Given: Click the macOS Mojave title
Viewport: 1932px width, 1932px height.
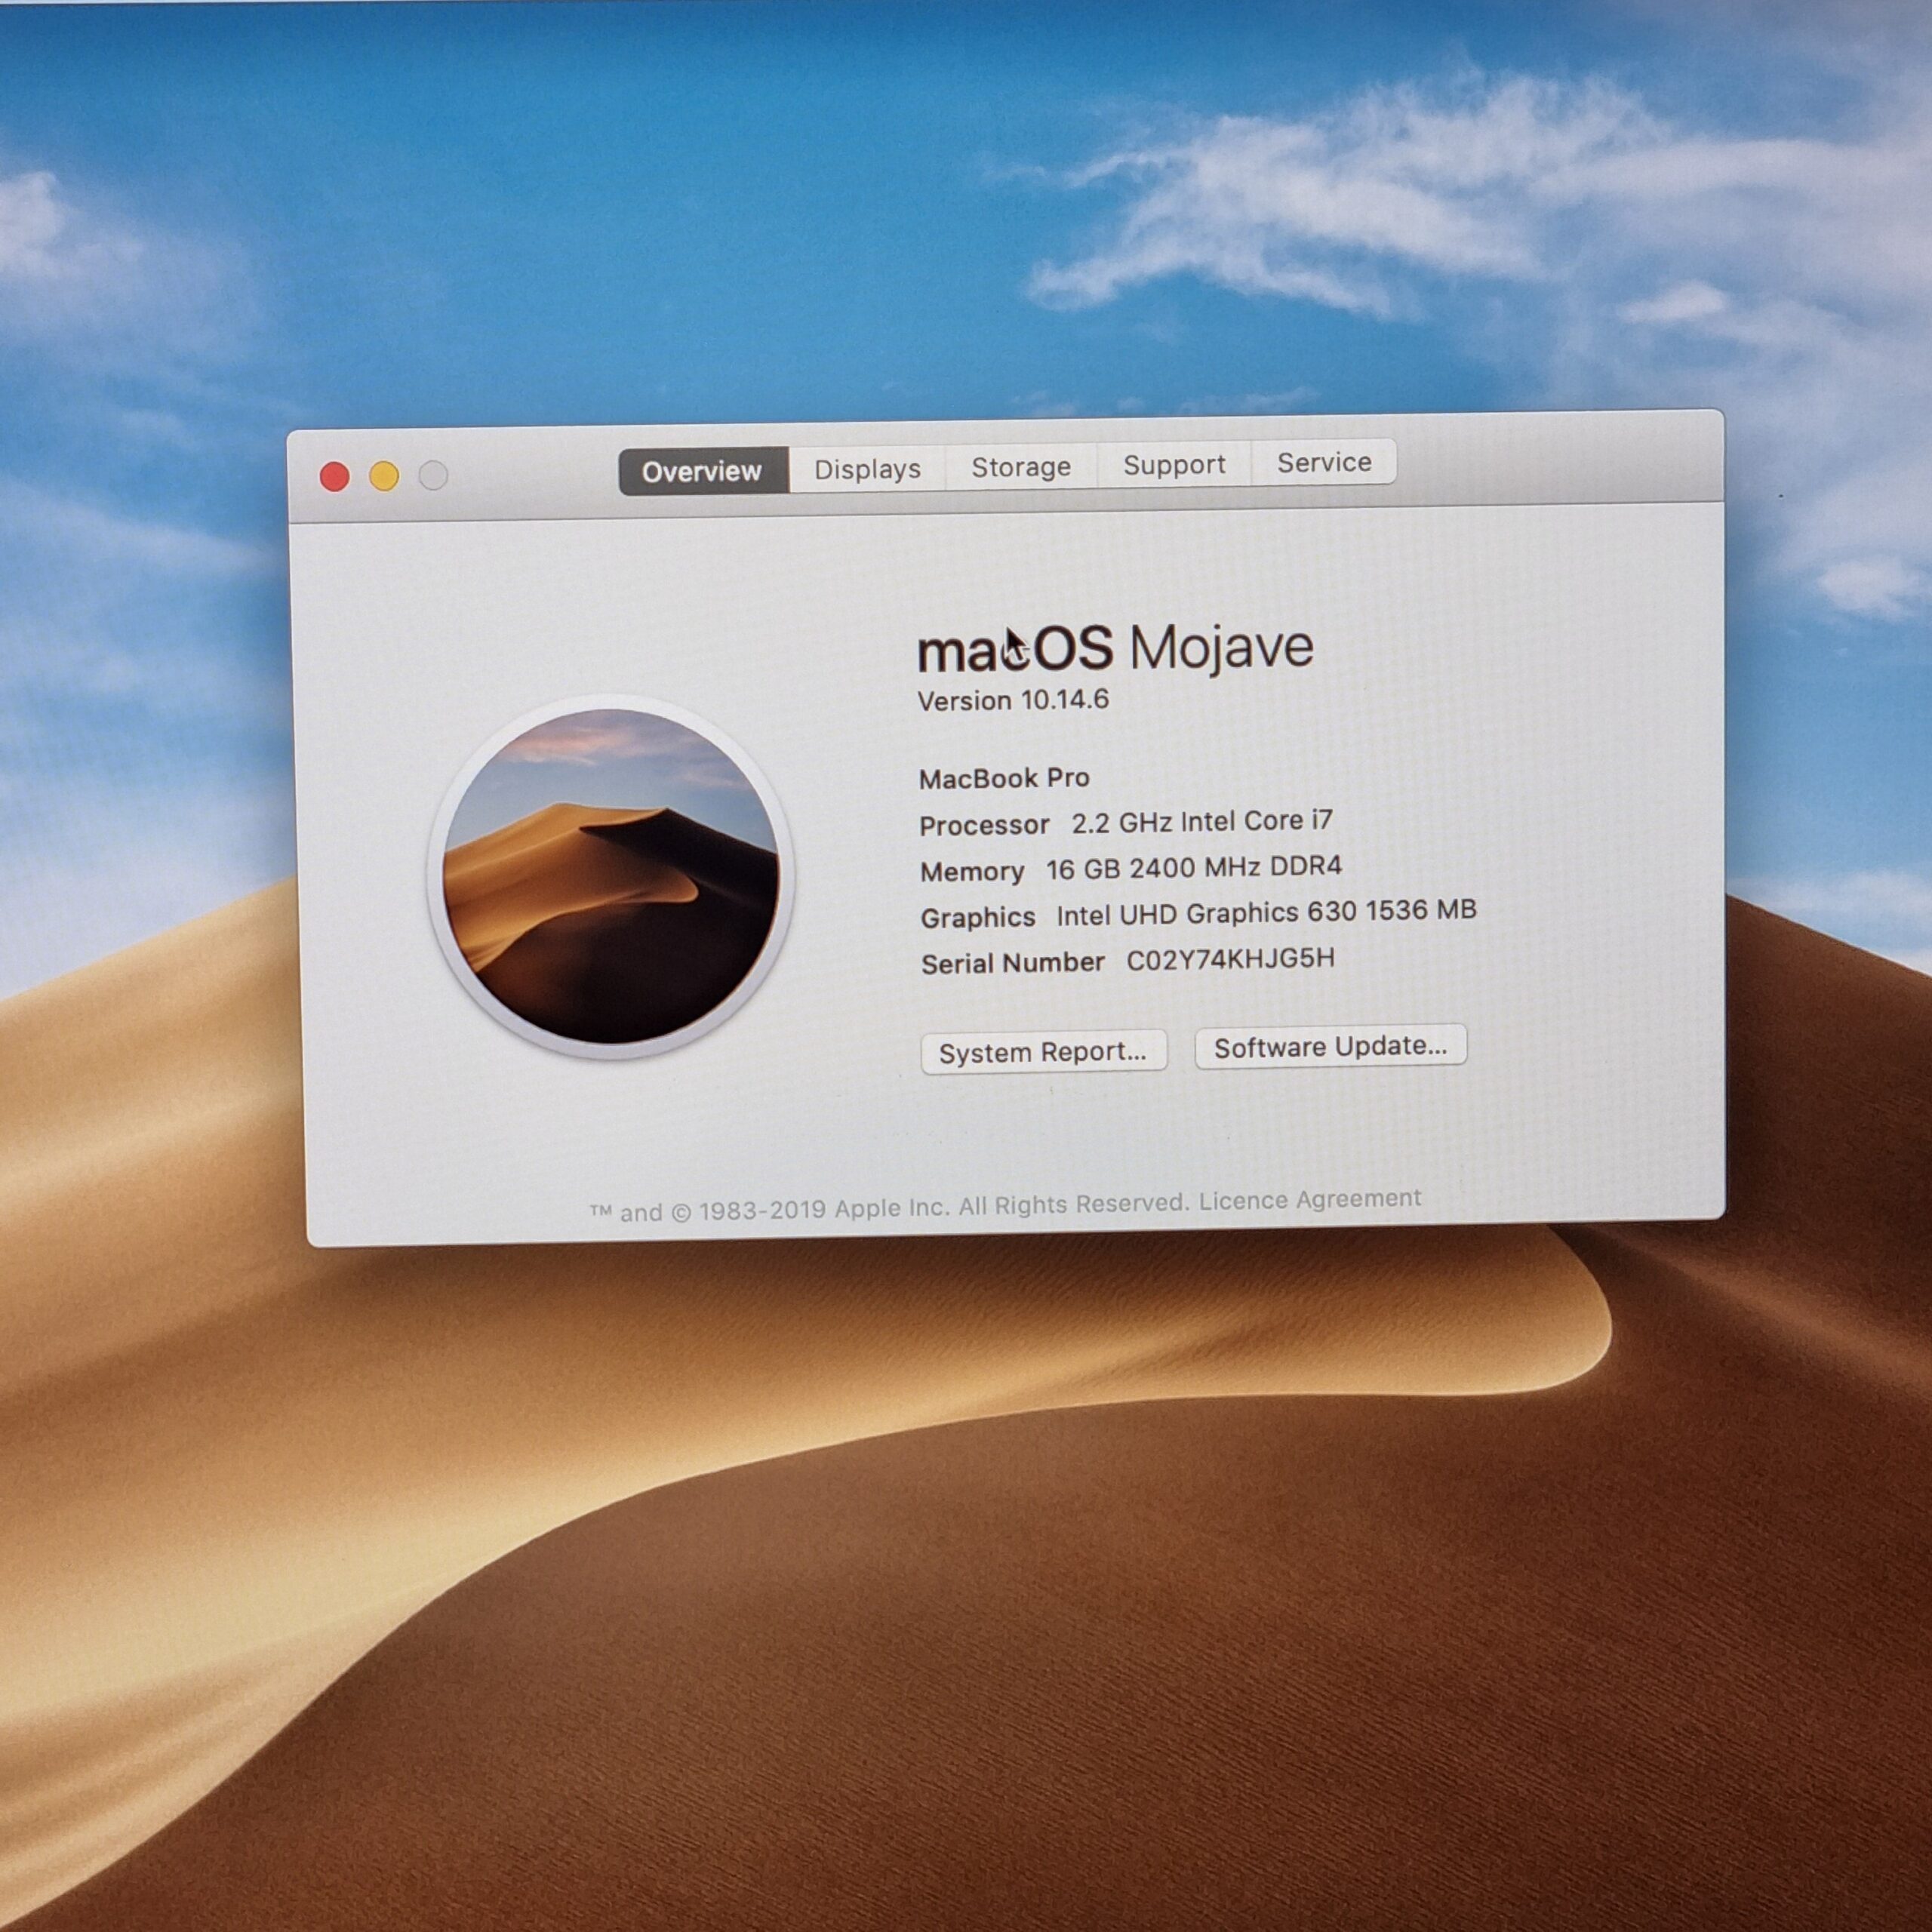Looking at the screenshot, I should pyautogui.click(x=1115, y=648).
